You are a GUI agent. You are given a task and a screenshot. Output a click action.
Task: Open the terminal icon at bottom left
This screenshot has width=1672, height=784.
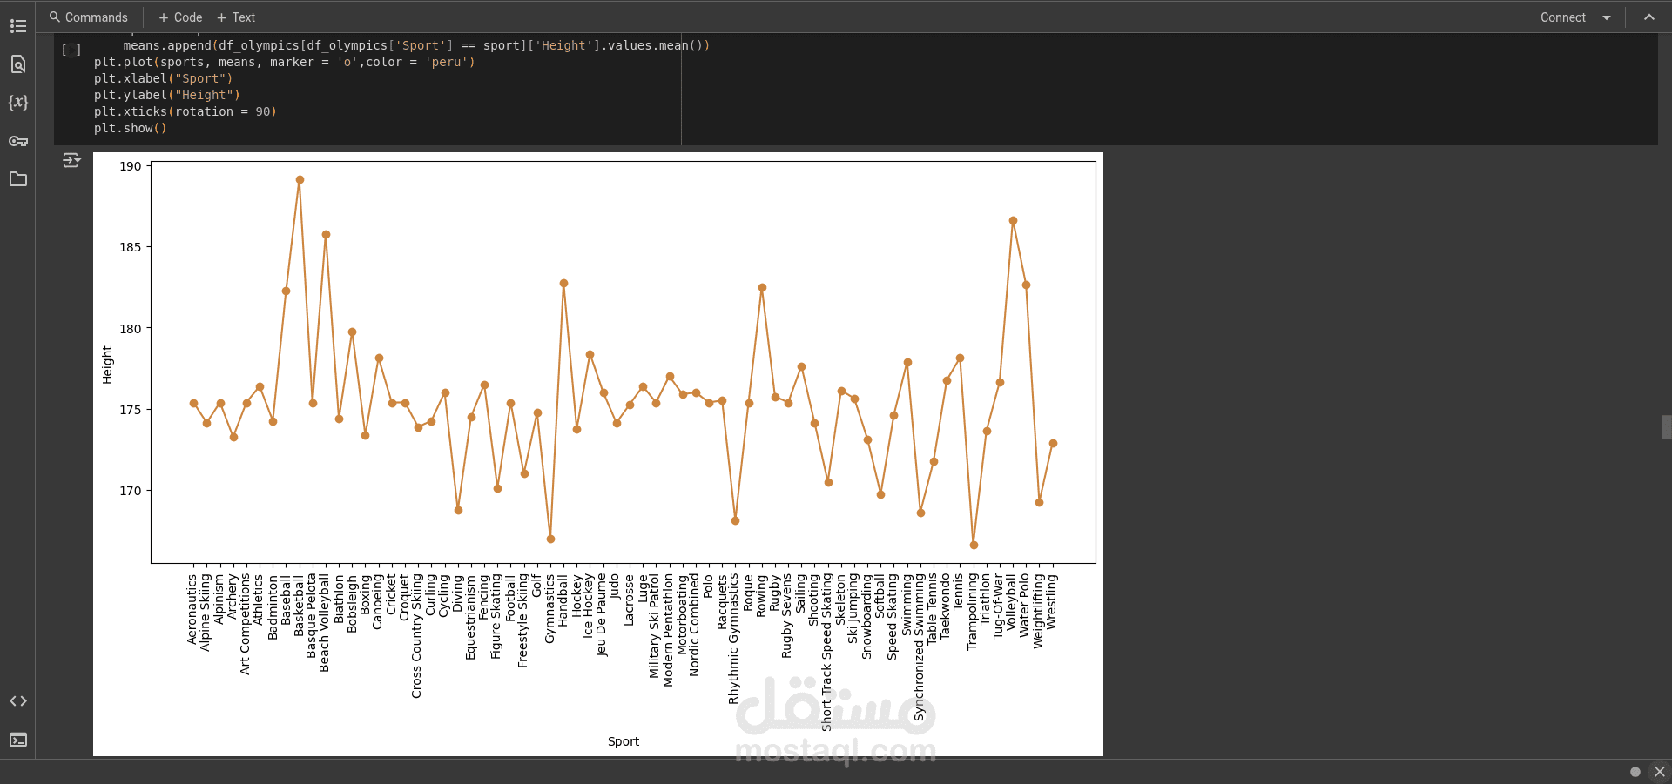click(18, 740)
